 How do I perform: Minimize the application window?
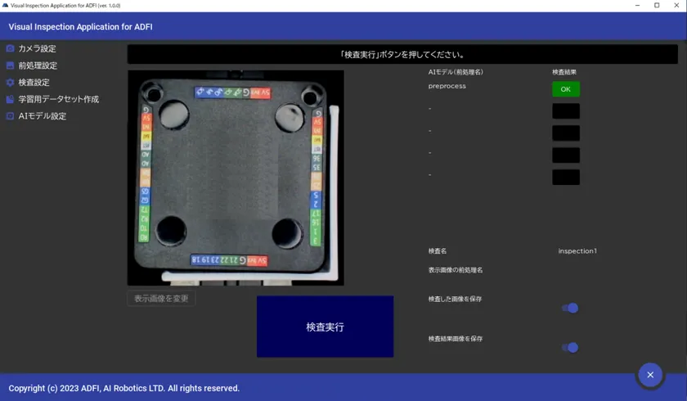coord(637,5)
